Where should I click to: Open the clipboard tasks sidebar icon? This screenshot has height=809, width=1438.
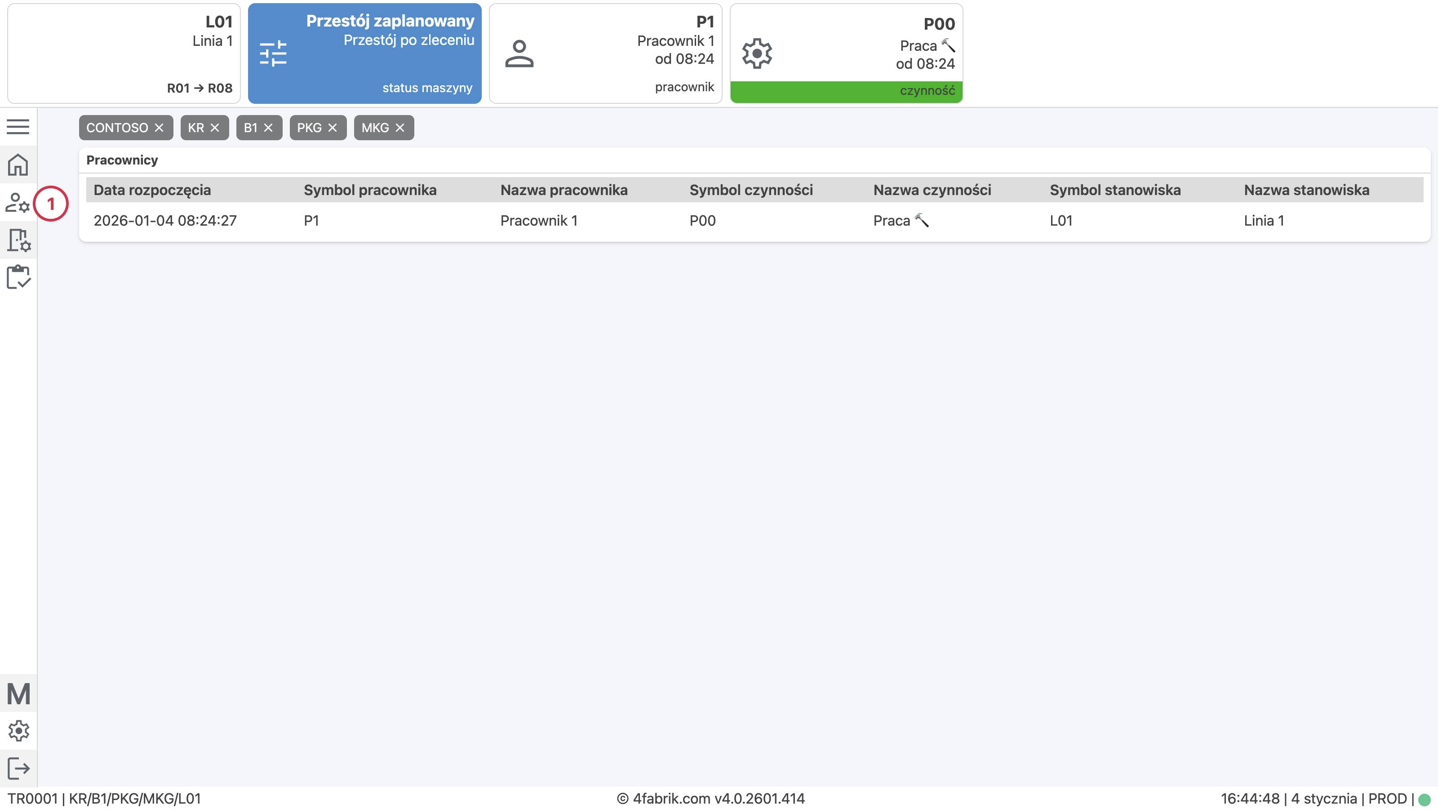[x=18, y=277]
